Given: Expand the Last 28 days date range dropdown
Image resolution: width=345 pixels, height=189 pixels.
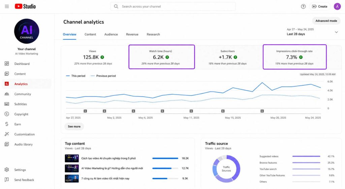Looking at the screenshot, I should pos(312,32).
